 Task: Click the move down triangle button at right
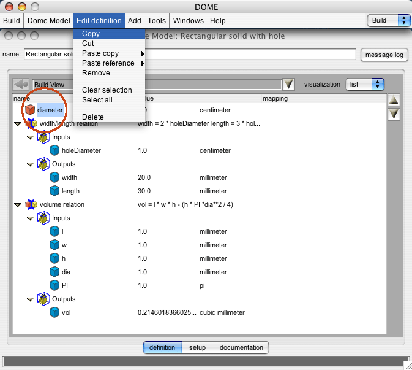pyautogui.click(x=394, y=115)
